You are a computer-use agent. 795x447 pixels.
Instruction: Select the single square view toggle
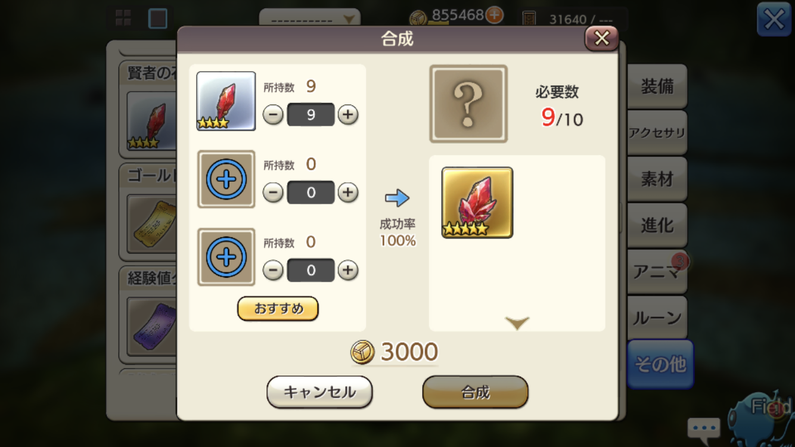coord(157,18)
